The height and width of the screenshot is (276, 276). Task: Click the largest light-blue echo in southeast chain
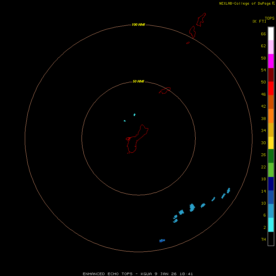point(192,208)
